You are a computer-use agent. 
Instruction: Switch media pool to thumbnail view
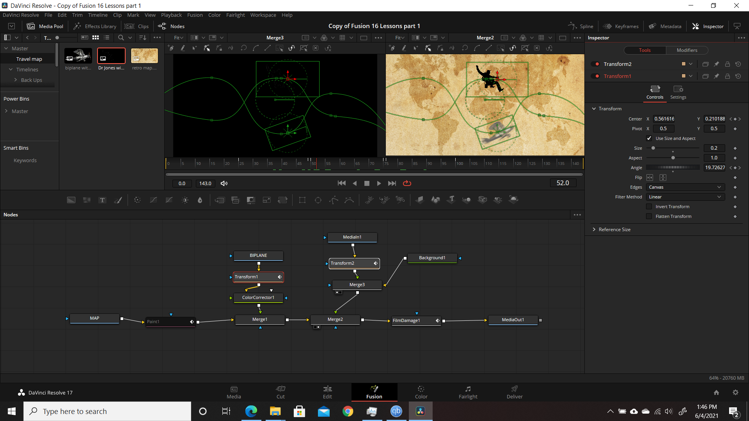pos(96,37)
